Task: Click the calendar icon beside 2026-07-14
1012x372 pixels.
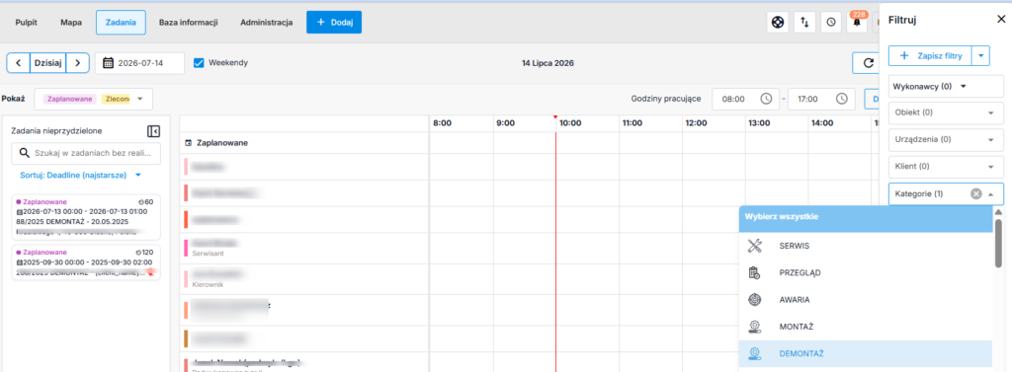Action: click(x=109, y=63)
